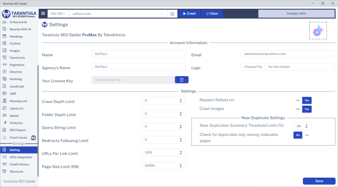Expand the URL history dropdown arrow
This screenshot has height=187, width=338.
[x=162, y=14]
